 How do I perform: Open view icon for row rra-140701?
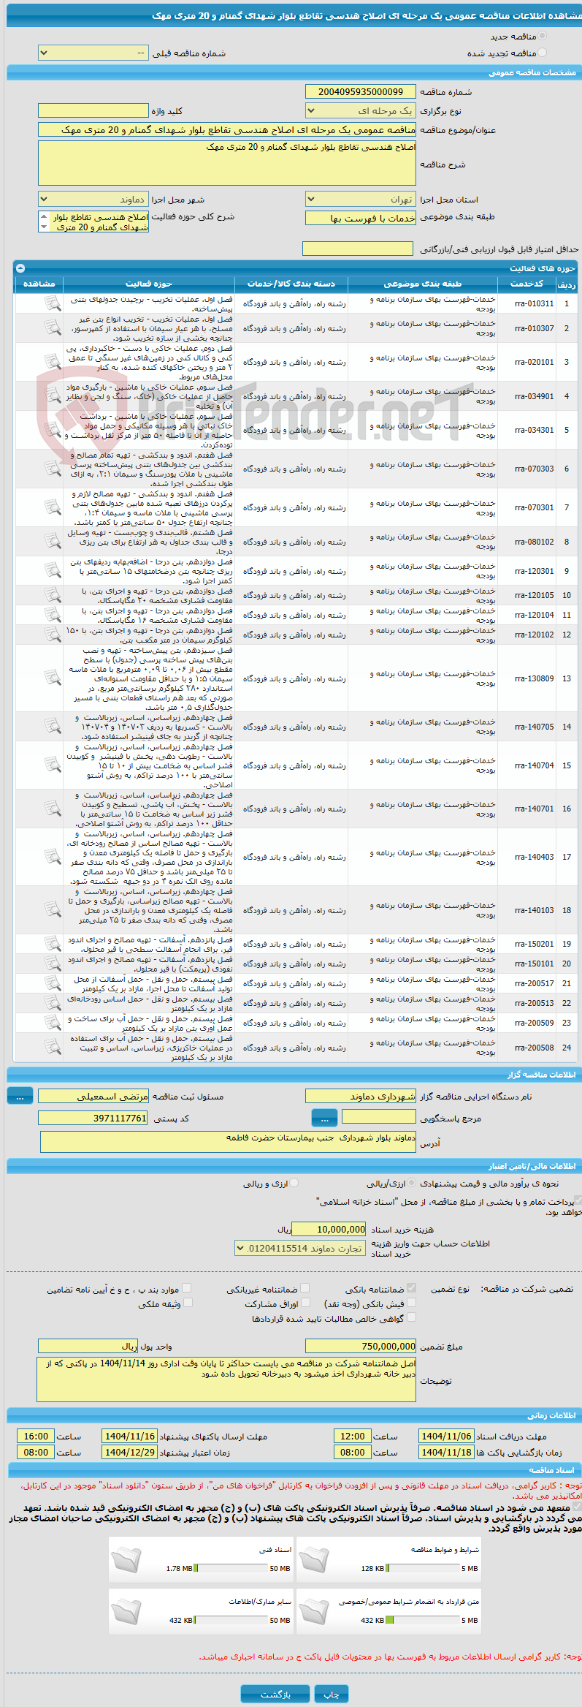[53, 809]
